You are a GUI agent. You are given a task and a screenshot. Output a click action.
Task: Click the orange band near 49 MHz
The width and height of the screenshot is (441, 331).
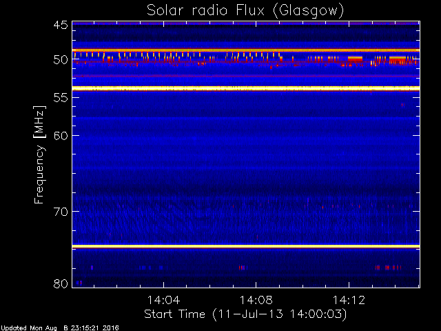click(246, 50)
